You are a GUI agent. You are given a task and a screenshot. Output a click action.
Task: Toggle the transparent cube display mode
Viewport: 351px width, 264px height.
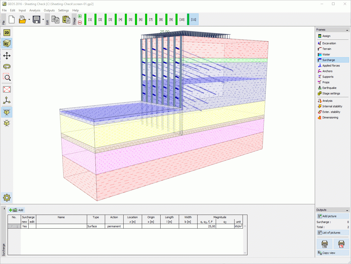(7, 112)
